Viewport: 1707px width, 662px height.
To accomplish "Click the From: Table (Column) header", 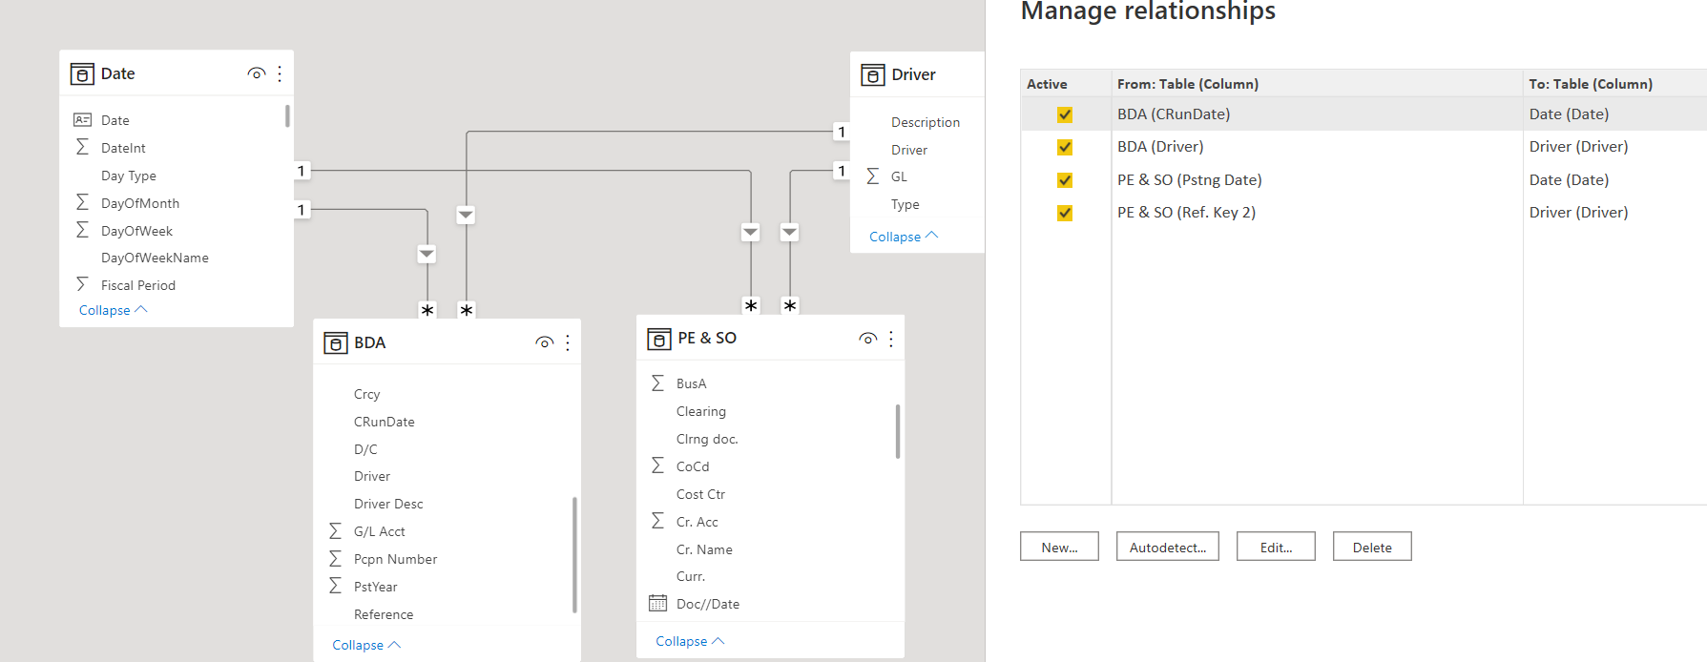I will tap(1317, 84).
